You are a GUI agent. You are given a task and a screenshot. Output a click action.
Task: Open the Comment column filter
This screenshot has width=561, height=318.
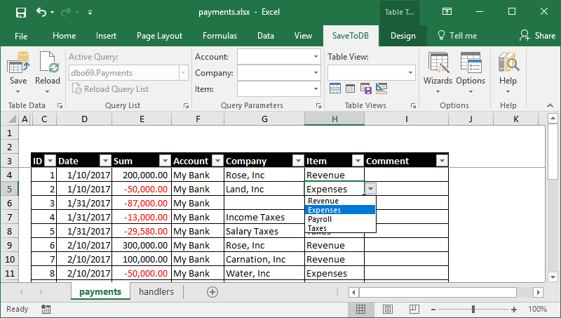pos(442,161)
